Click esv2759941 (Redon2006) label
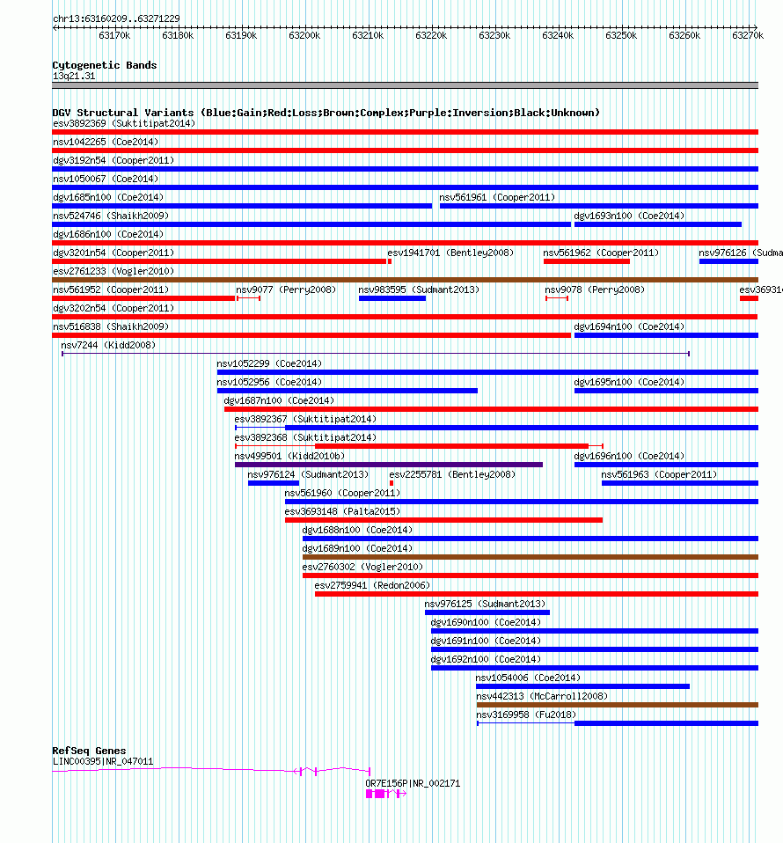The image size is (783, 843). (372, 585)
